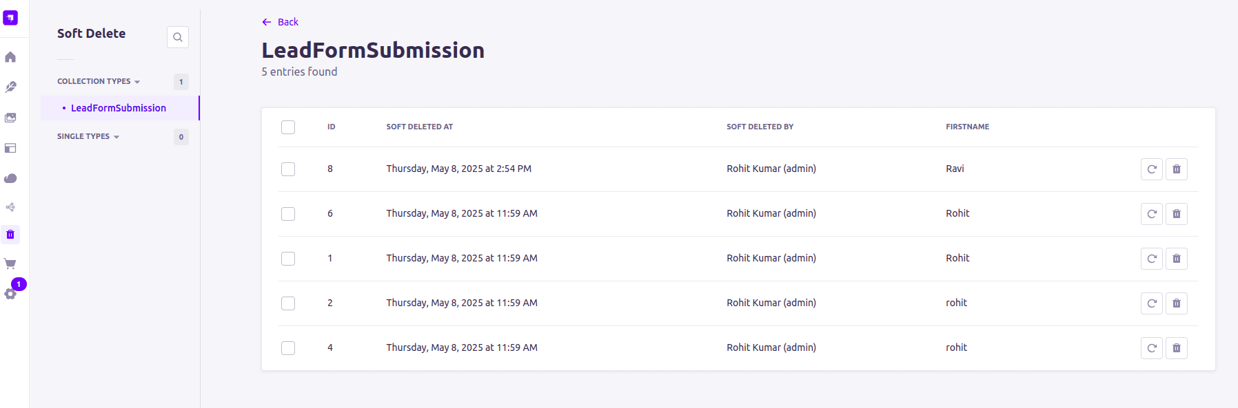The image size is (1238, 408).
Task: Permanently delete entry with ID 6
Action: point(1176,214)
